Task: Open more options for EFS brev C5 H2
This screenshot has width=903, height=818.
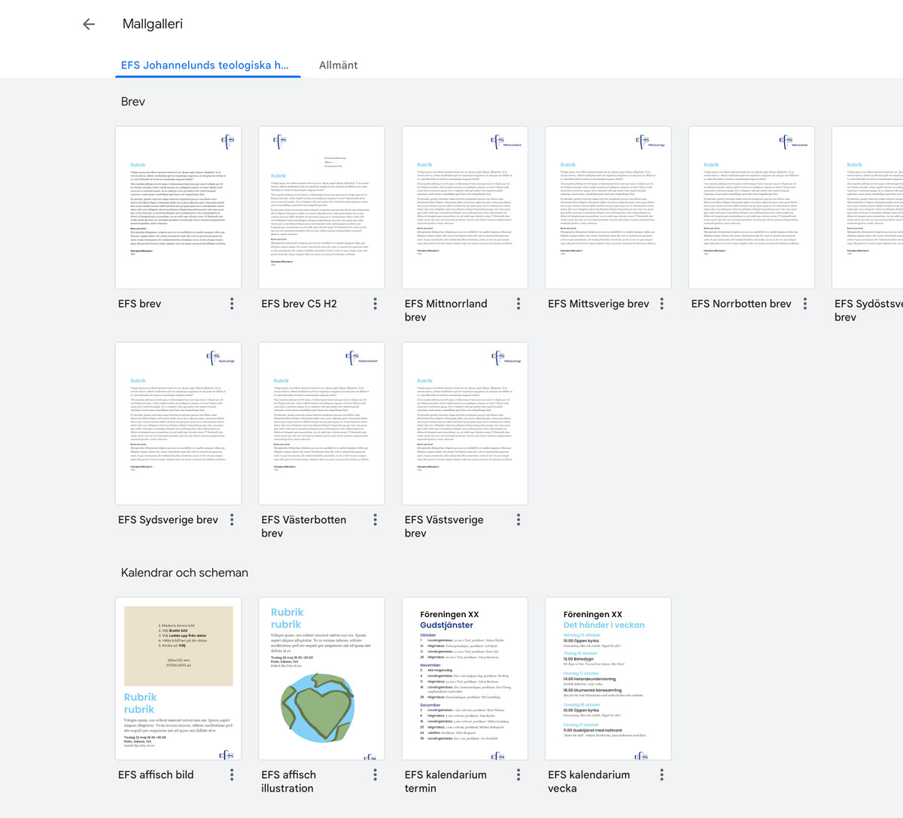Action: tap(375, 304)
